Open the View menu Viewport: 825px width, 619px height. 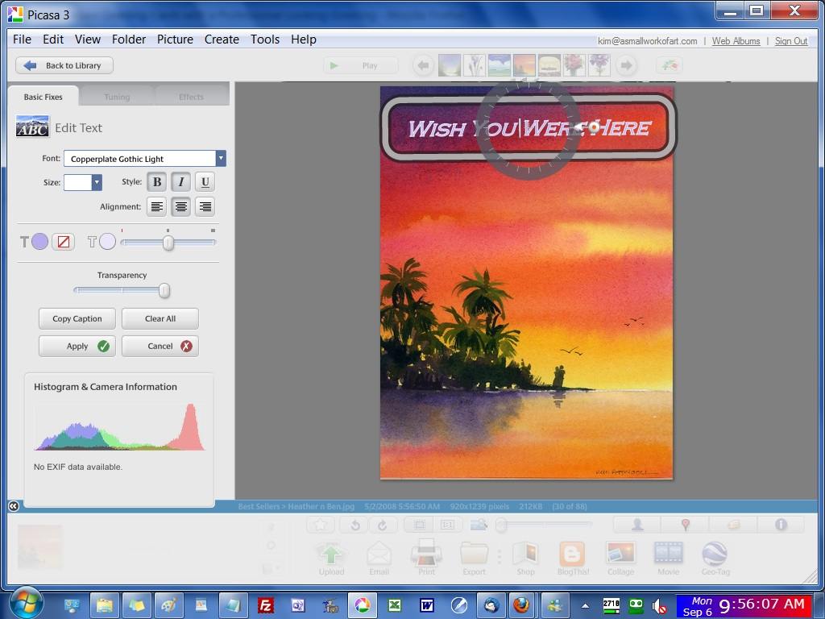(87, 39)
